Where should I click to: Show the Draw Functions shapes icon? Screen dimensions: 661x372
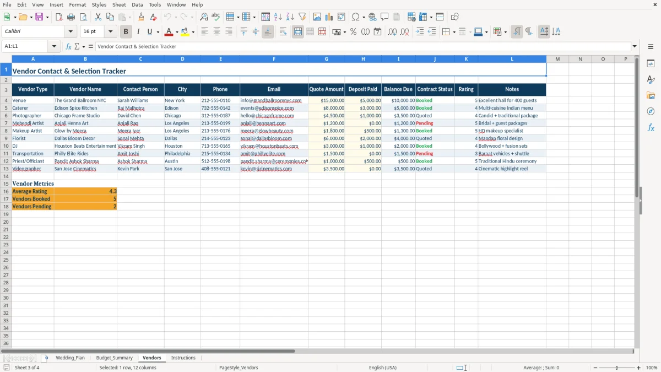click(x=455, y=17)
